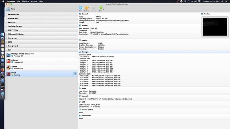Select the MSEdge - Win10 VM icon

point(9,55)
